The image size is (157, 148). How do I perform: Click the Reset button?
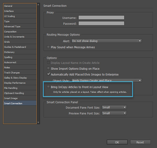point(140,142)
